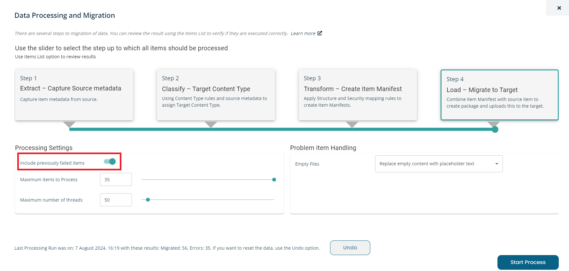Focus the Maximum number of threads input field
The width and height of the screenshot is (569, 271).
tap(116, 200)
